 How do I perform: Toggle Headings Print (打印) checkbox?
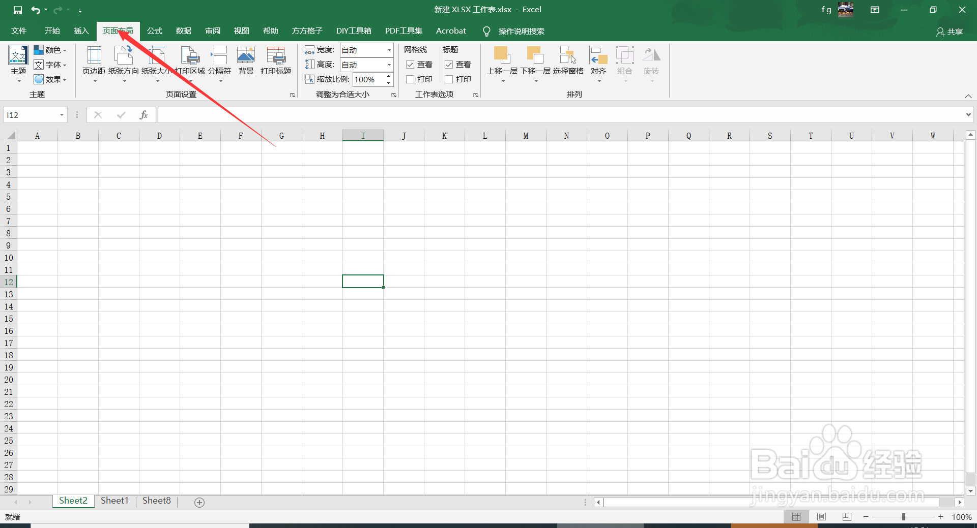(x=449, y=79)
